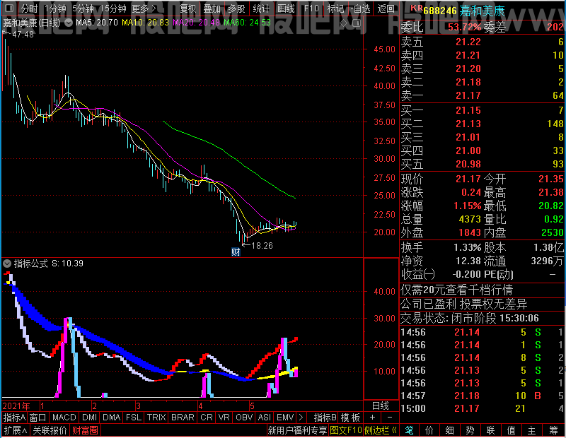The width and height of the screenshot is (566, 438).
Task: Zoom in chart with plus button
Action: tap(373, 418)
